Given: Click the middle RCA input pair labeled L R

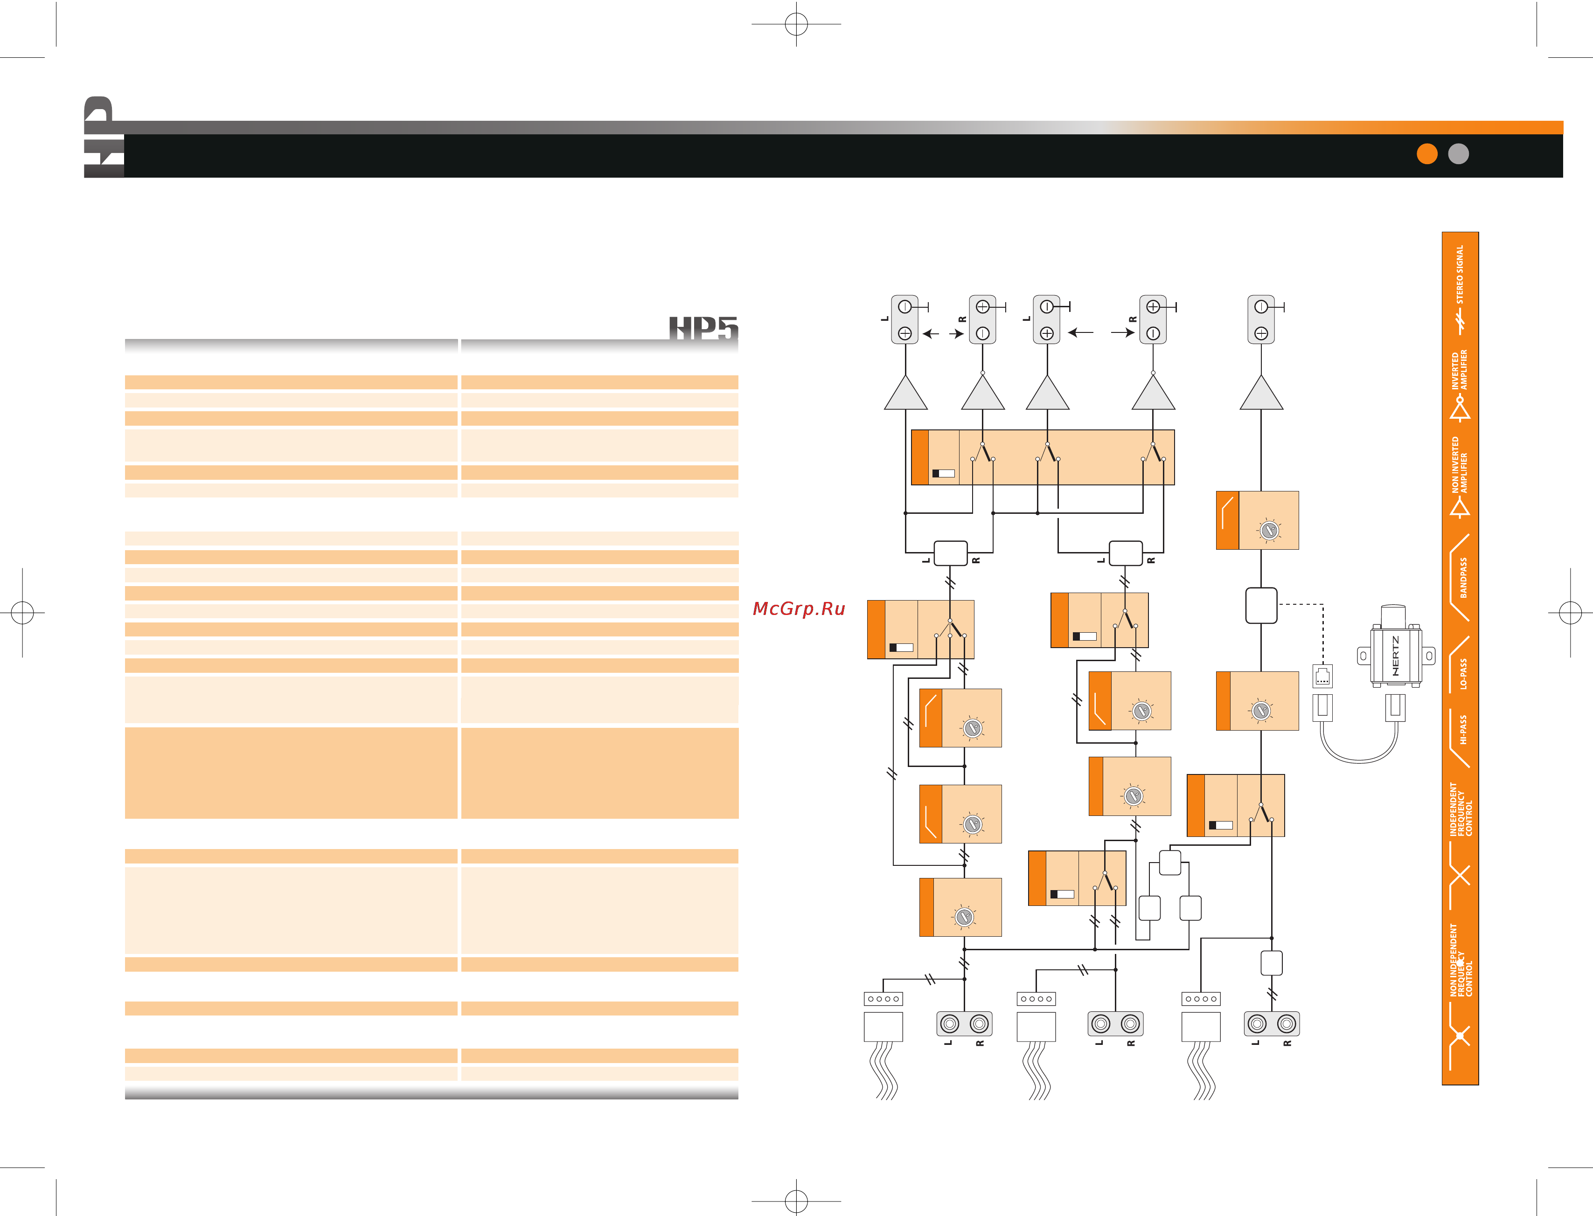Looking at the screenshot, I should 1116,1023.
